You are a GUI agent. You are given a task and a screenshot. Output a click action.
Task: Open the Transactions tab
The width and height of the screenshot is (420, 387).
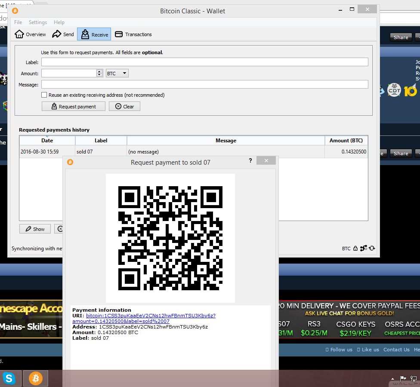pos(133,34)
